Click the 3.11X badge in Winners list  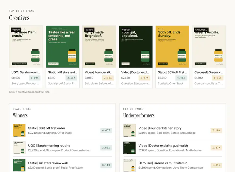tap(106, 165)
